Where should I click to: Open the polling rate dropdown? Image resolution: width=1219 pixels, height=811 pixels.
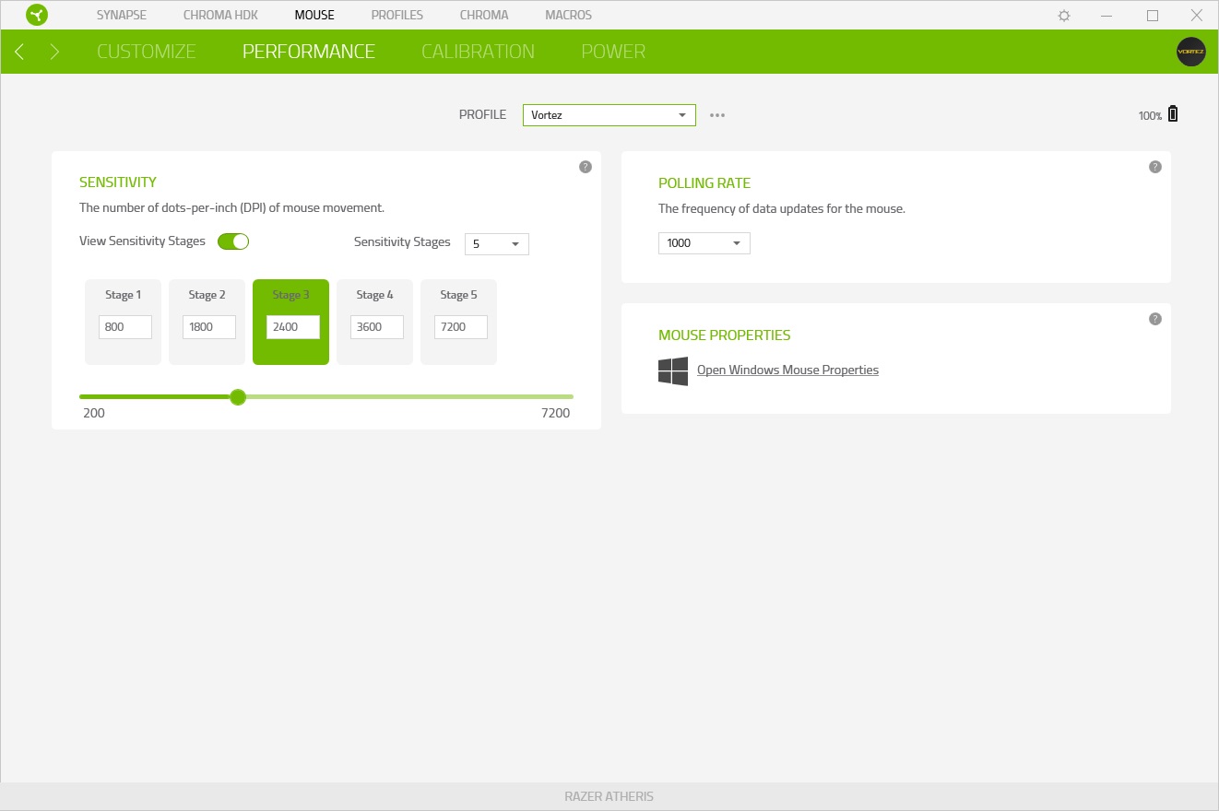pos(704,243)
